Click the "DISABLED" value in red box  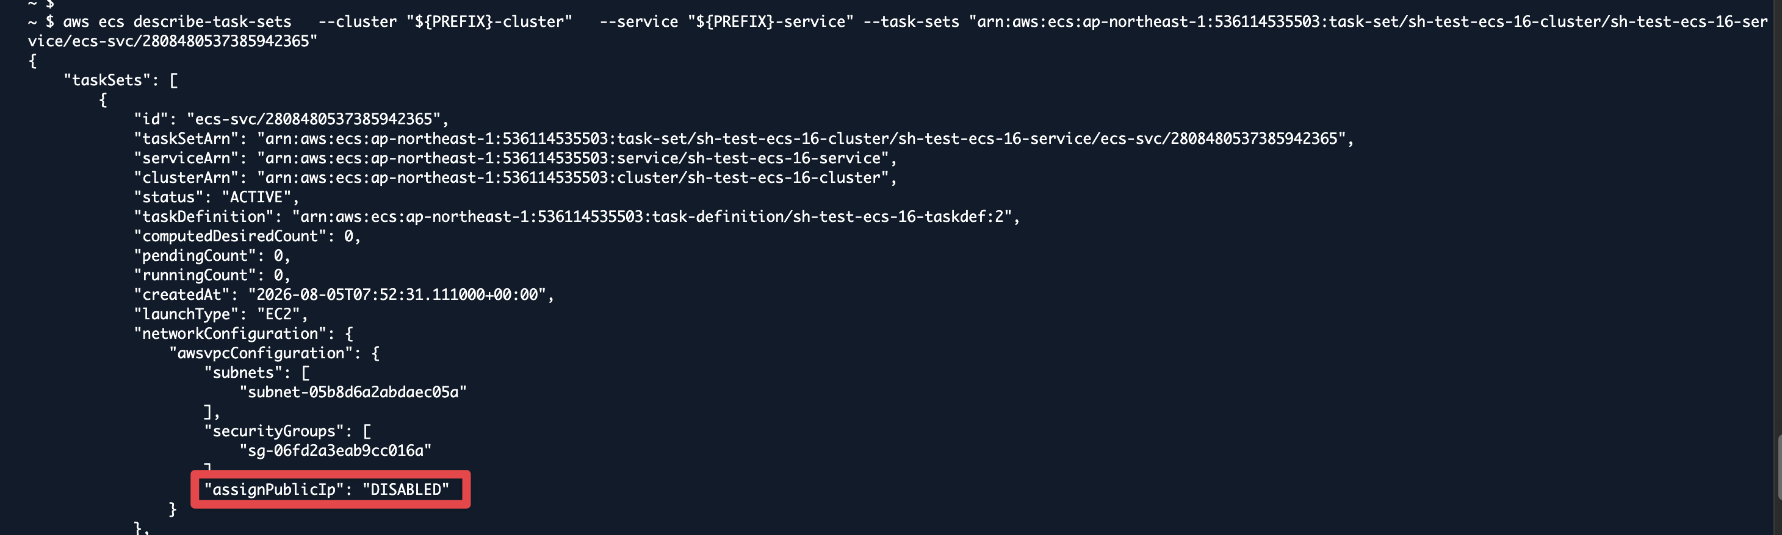pos(406,489)
